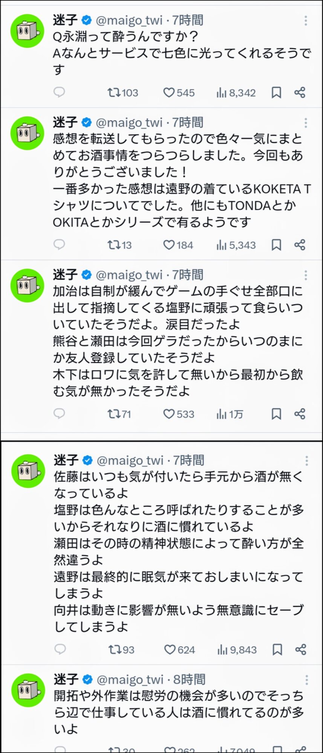Open more options on the KOKETA Tシャツ tweet
Image resolution: width=323 pixels, height=753 pixels.
pyautogui.click(x=306, y=123)
